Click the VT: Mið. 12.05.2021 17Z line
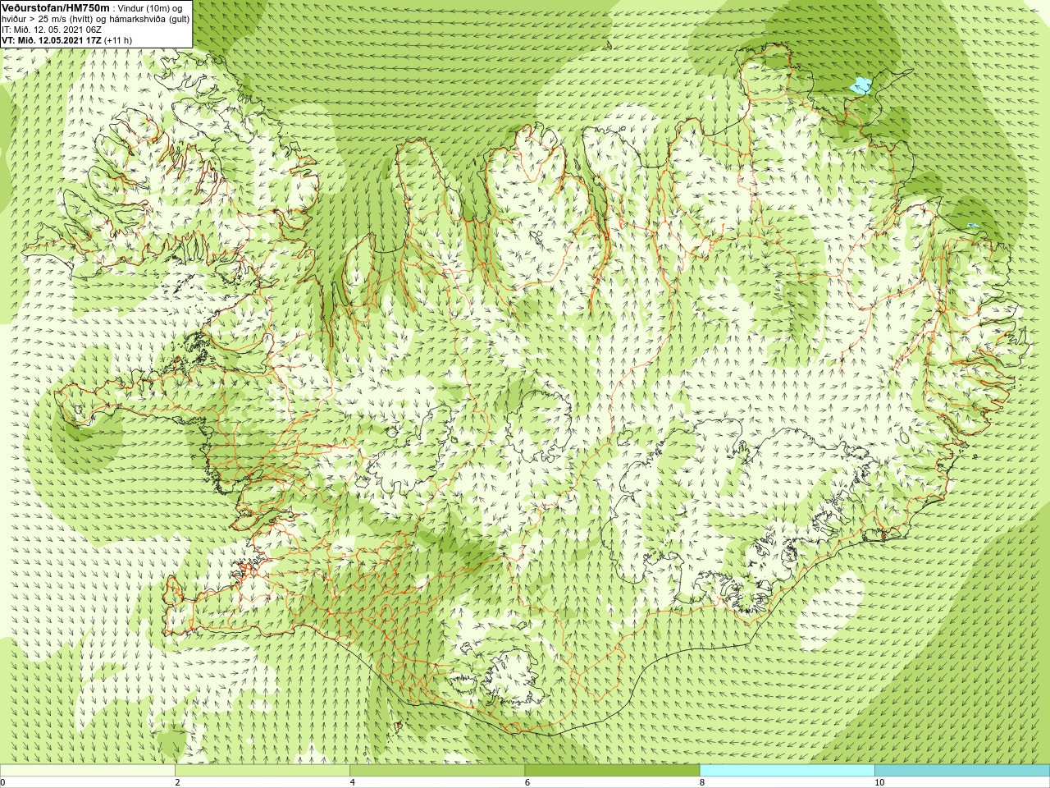 (x=66, y=40)
